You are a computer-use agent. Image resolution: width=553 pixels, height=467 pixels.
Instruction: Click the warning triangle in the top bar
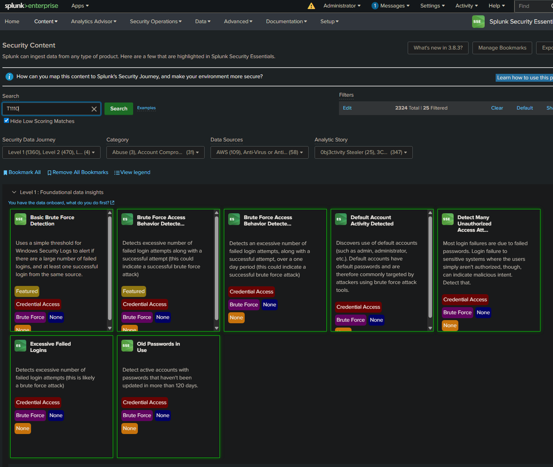(x=311, y=6)
